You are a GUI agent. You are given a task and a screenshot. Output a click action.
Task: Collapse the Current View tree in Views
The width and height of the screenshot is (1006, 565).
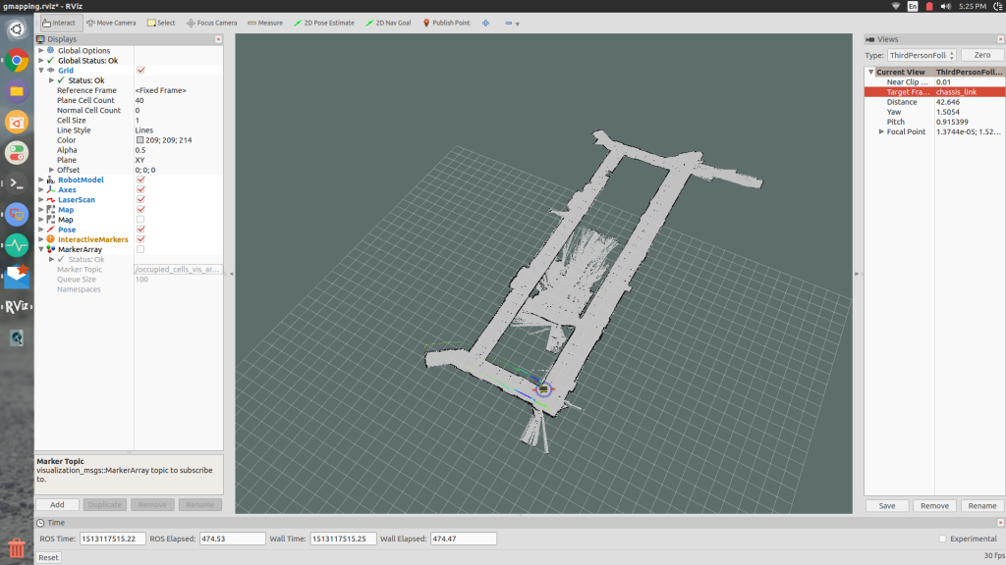[870, 72]
